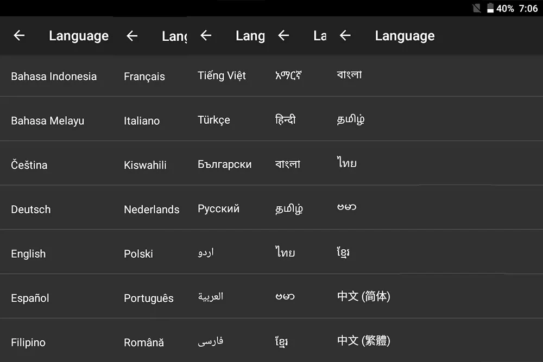
Task: Pick Filipino language option
Action: click(28, 342)
